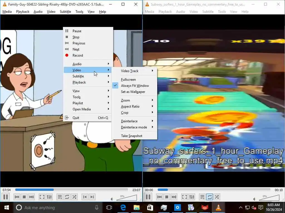Expand the View submenu in context menu
The height and width of the screenshot is (213, 285).
pos(87,91)
